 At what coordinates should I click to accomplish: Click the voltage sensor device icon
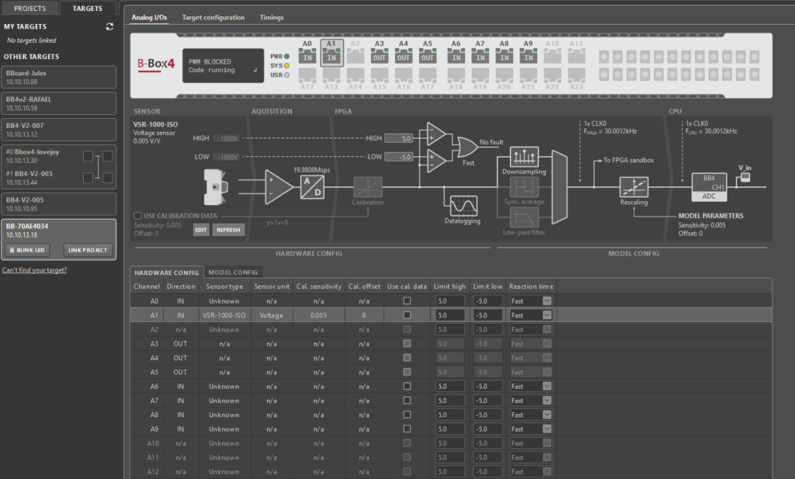pos(214,186)
